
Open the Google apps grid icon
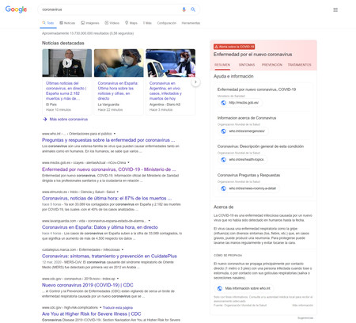pyautogui.click(x=335, y=9)
